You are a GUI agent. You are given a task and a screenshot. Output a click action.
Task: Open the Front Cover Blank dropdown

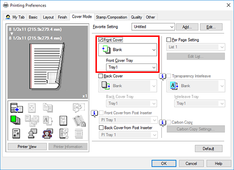click(128, 50)
